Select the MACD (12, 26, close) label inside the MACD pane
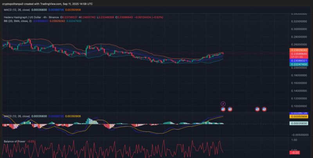Image resolution: width=313 pixels, height=158 pixels. (x=17, y=116)
